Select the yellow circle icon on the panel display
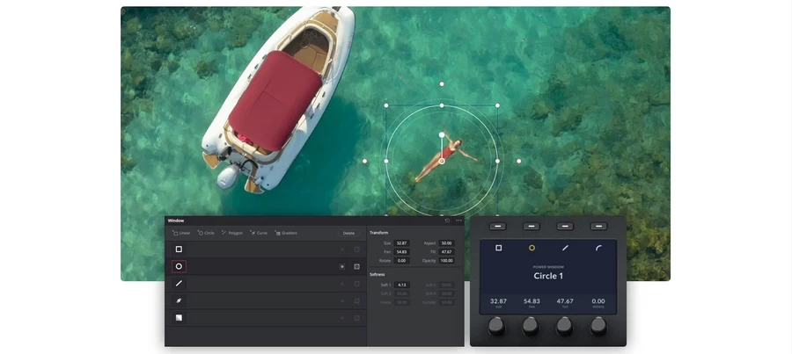This screenshot has width=792, height=354. coord(532,248)
